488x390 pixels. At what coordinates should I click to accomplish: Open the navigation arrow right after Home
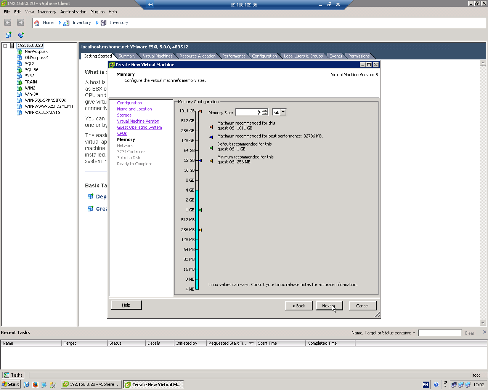[x=60, y=23]
